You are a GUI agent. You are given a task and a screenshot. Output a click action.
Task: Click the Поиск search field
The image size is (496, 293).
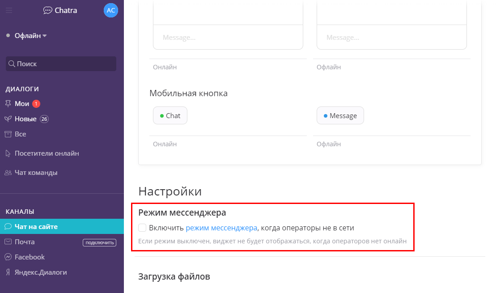point(61,64)
